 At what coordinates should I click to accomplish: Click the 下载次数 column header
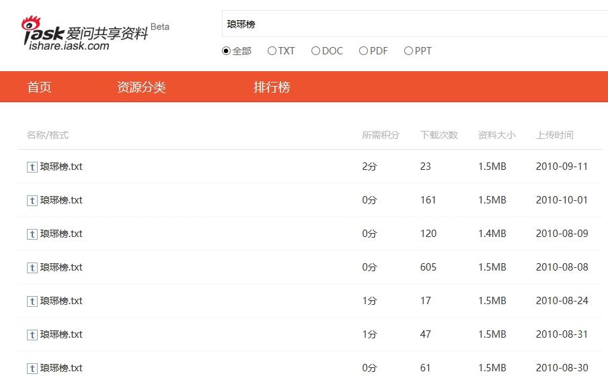(439, 135)
